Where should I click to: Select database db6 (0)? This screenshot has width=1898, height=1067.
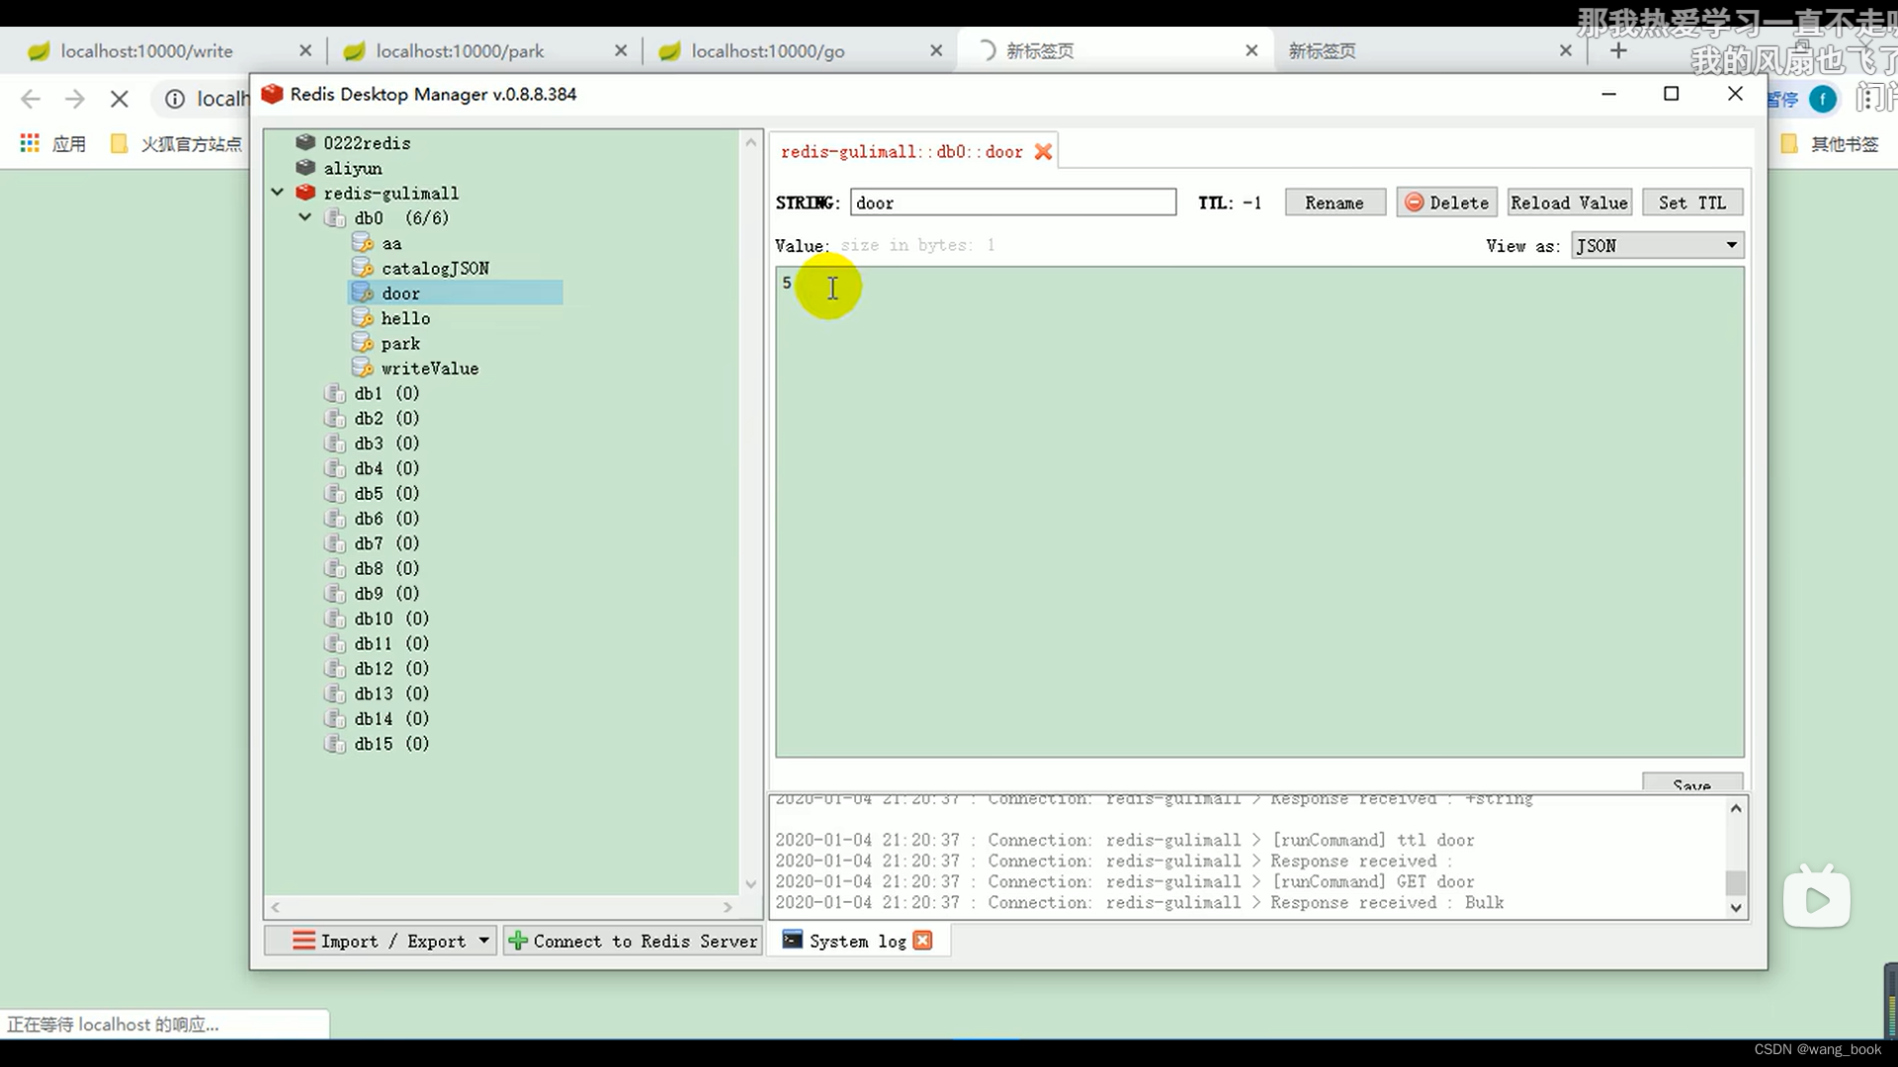tap(387, 518)
